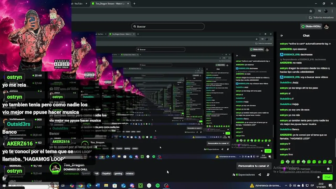Focus the Buscar search field
336x189 pixels.
(x=168, y=27)
